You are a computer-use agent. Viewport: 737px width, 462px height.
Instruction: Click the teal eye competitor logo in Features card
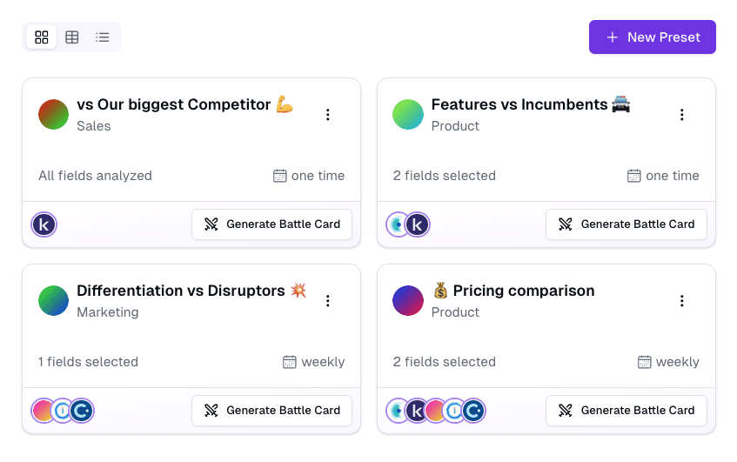pos(396,224)
